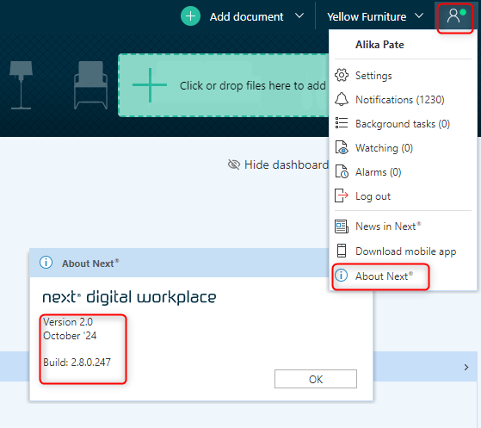Open the user profile avatar menu
The width and height of the screenshot is (481, 428).
pyautogui.click(x=455, y=16)
